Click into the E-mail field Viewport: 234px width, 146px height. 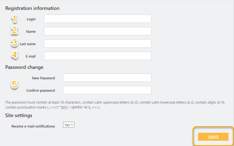pos(98,56)
